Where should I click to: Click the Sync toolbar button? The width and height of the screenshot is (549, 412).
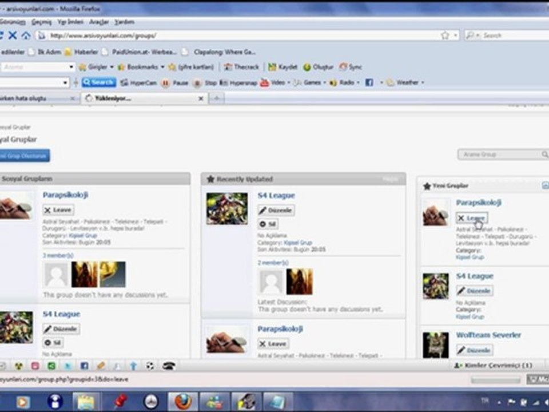coord(351,67)
